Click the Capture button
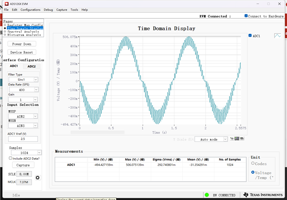287x200 pixels. (x=23, y=165)
